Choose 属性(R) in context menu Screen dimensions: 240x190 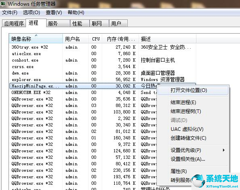coord(193,171)
